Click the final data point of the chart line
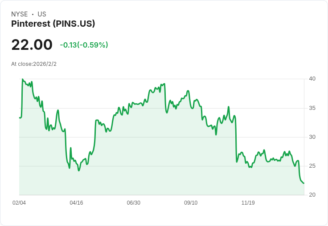Viewport: 328px width, 226px height. click(304, 183)
